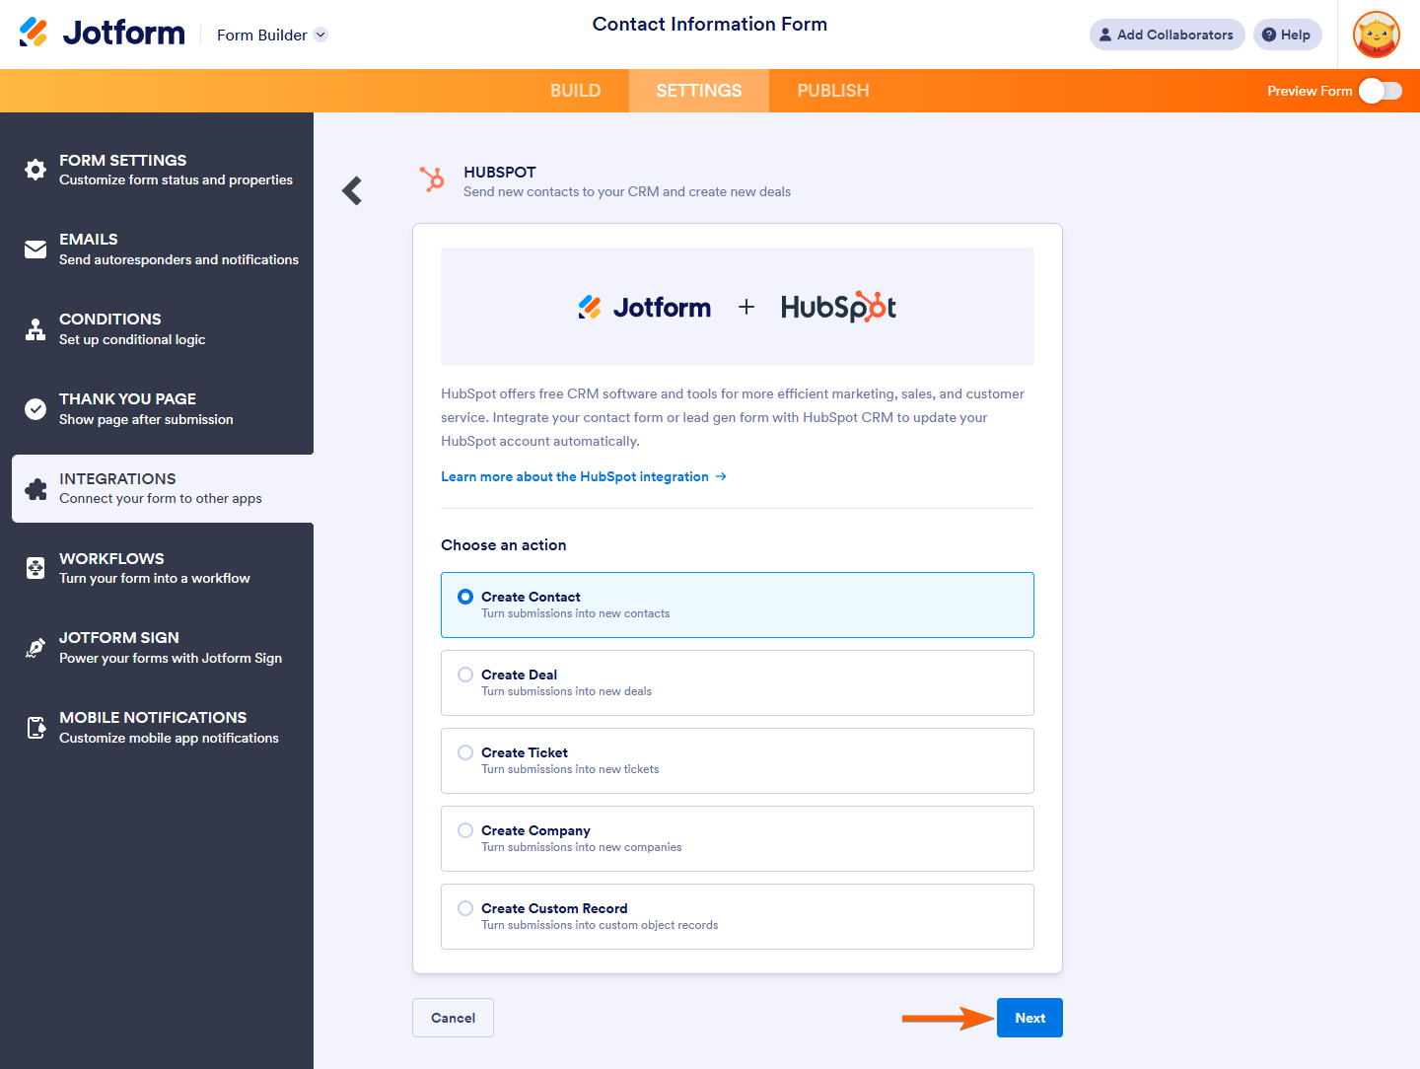Click the Contact Information Form title
This screenshot has width=1420, height=1069.
coord(710,24)
